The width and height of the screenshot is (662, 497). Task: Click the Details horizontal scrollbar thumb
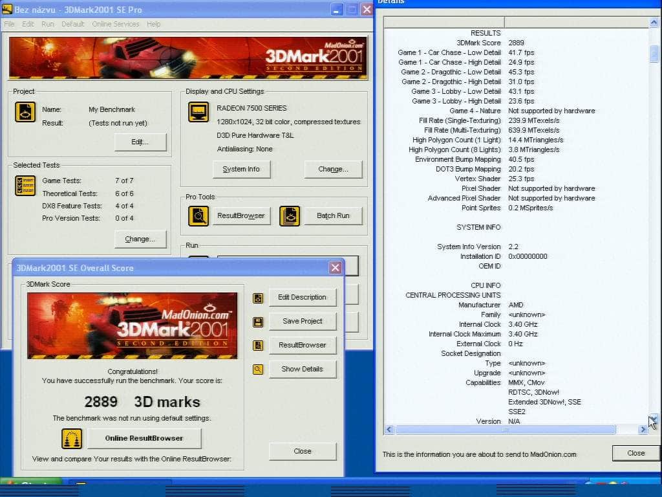click(506, 430)
